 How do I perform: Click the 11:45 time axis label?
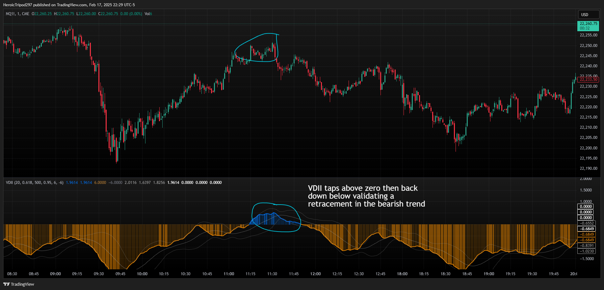click(x=294, y=274)
